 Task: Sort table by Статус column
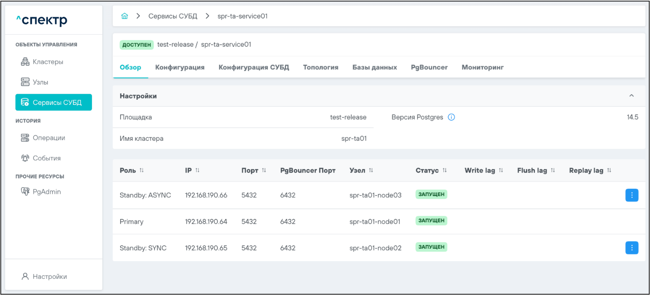tap(444, 171)
